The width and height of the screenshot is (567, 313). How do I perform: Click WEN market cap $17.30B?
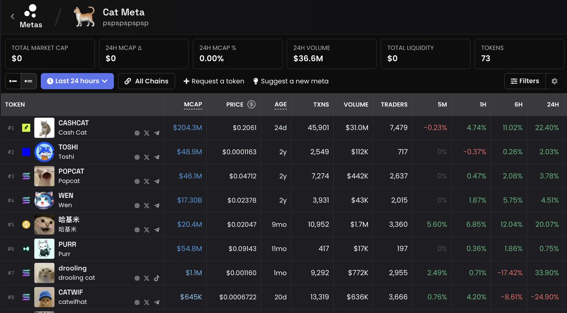coord(190,200)
